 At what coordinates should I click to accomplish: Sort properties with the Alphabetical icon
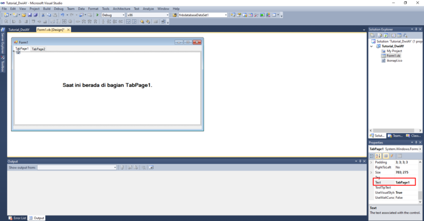[x=378, y=156]
